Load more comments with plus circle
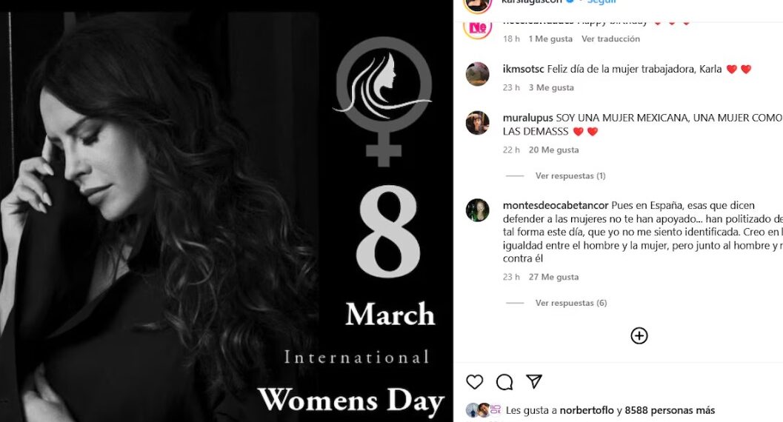Viewport: 783px width, 422px height. (639, 335)
